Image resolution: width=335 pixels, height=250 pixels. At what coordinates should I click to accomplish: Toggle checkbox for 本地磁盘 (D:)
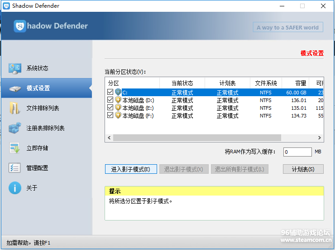click(x=110, y=100)
